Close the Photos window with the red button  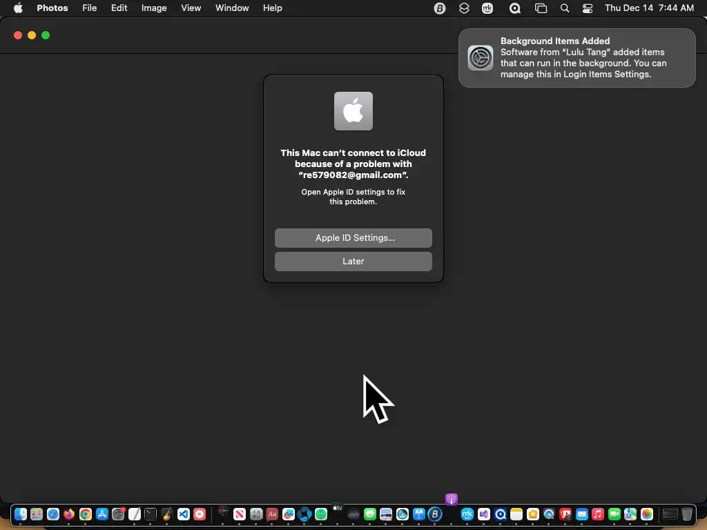(x=18, y=35)
